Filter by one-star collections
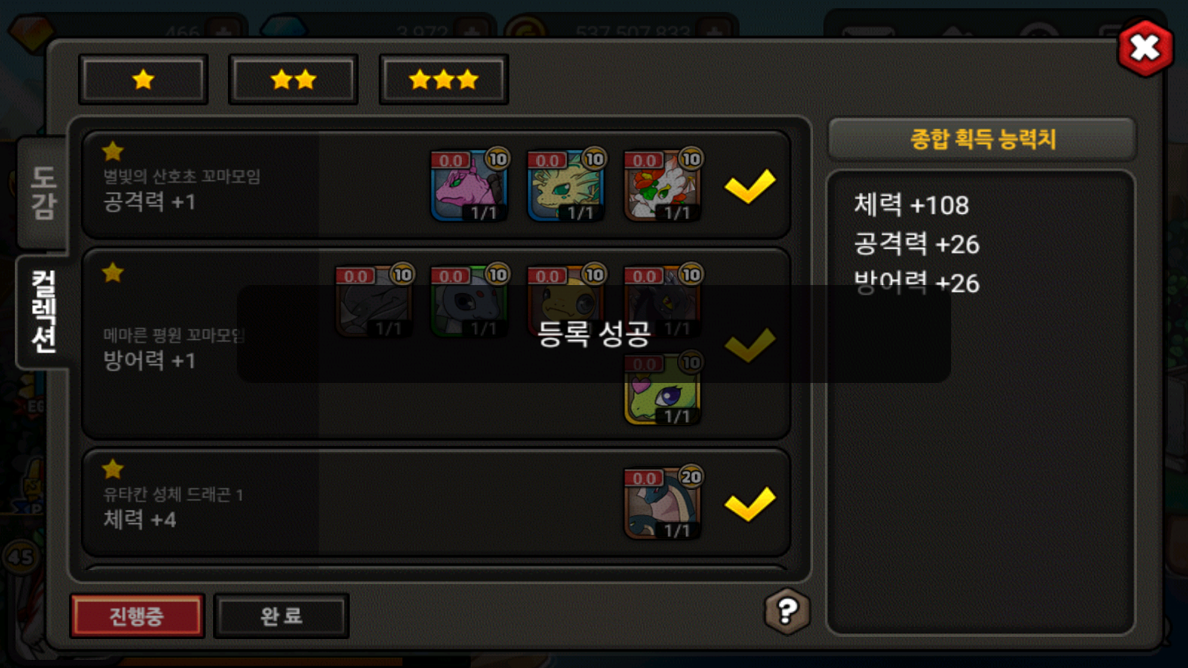The width and height of the screenshot is (1188, 668). point(143,79)
